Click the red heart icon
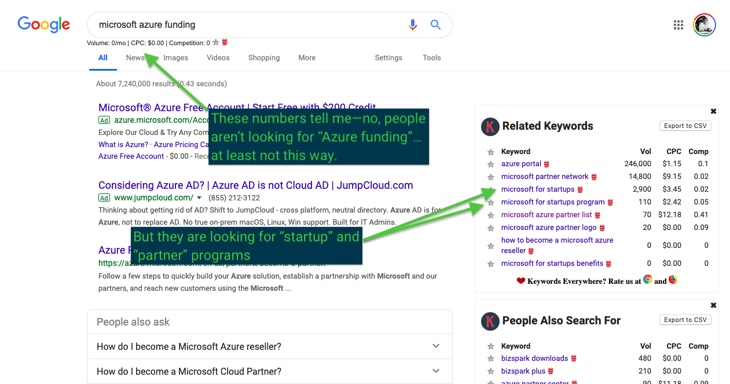 [x=521, y=281]
